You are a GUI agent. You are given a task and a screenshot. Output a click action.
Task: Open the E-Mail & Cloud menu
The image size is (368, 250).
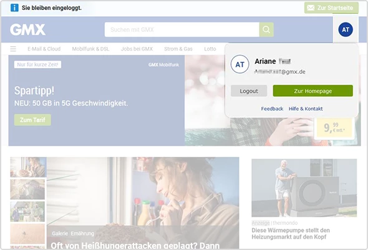coord(44,49)
